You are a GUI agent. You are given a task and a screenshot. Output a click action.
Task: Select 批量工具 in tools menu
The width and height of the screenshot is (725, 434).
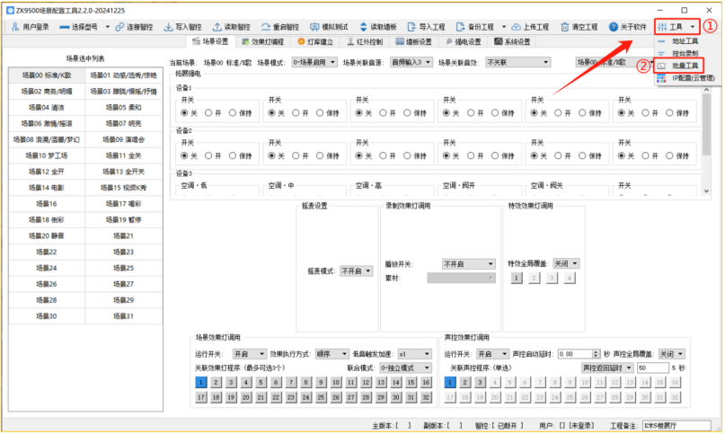coord(679,66)
